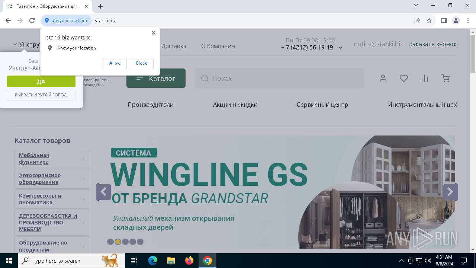Toggle the browser side panel icon
This screenshot has height=268, width=476.
[444, 20]
